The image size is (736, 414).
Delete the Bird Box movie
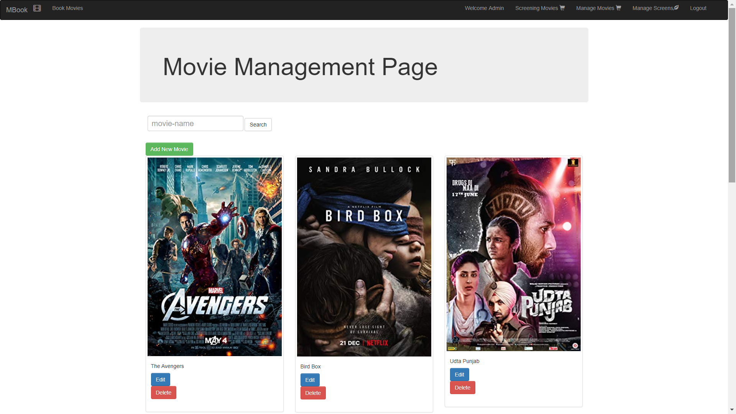(313, 393)
